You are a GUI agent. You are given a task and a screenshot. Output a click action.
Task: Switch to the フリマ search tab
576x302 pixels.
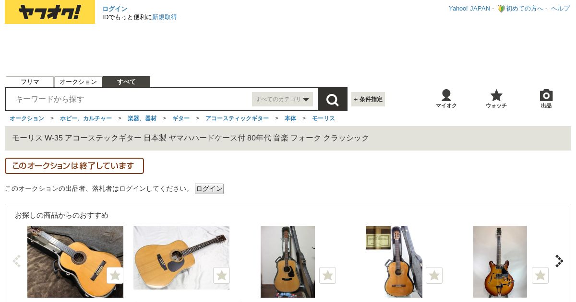[30, 82]
